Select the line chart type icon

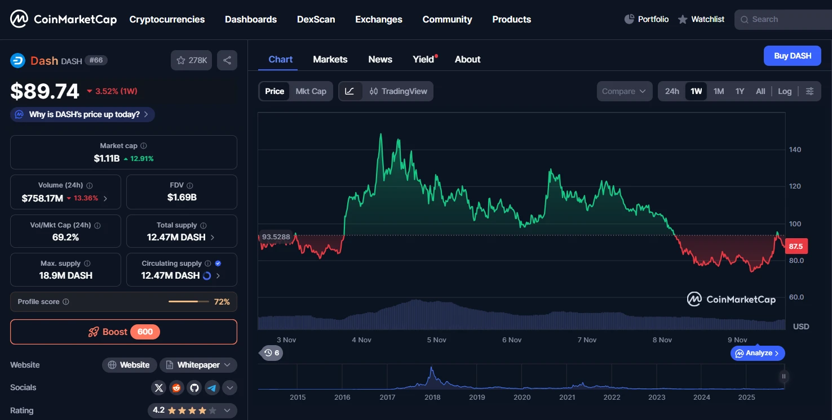point(350,91)
